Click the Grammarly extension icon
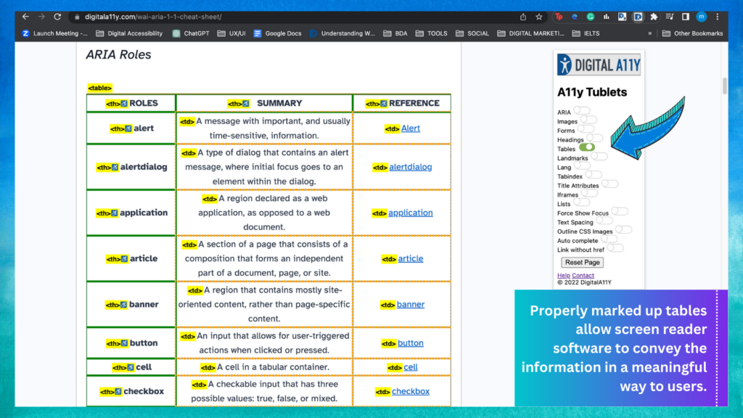This screenshot has width=743, height=418. point(591,17)
